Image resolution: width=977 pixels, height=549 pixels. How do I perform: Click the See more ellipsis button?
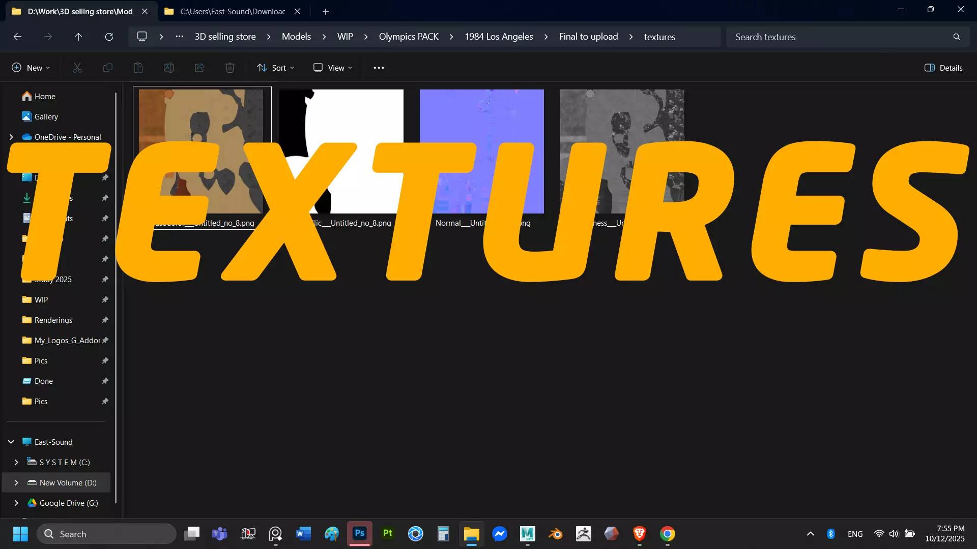[379, 68]
